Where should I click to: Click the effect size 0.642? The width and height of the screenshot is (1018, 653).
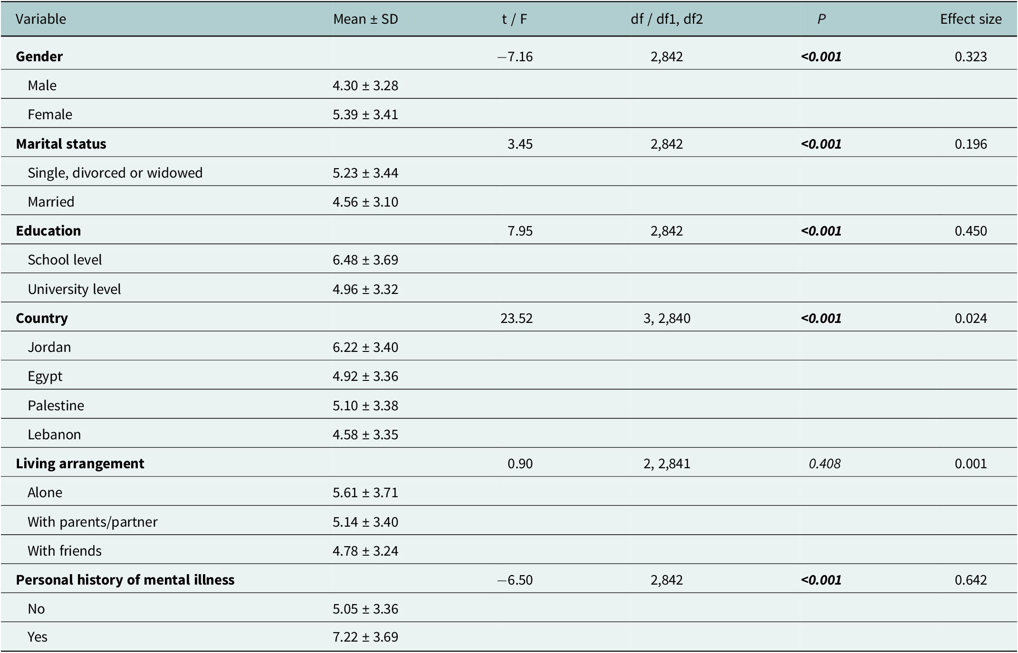click(x=971, y=580)
